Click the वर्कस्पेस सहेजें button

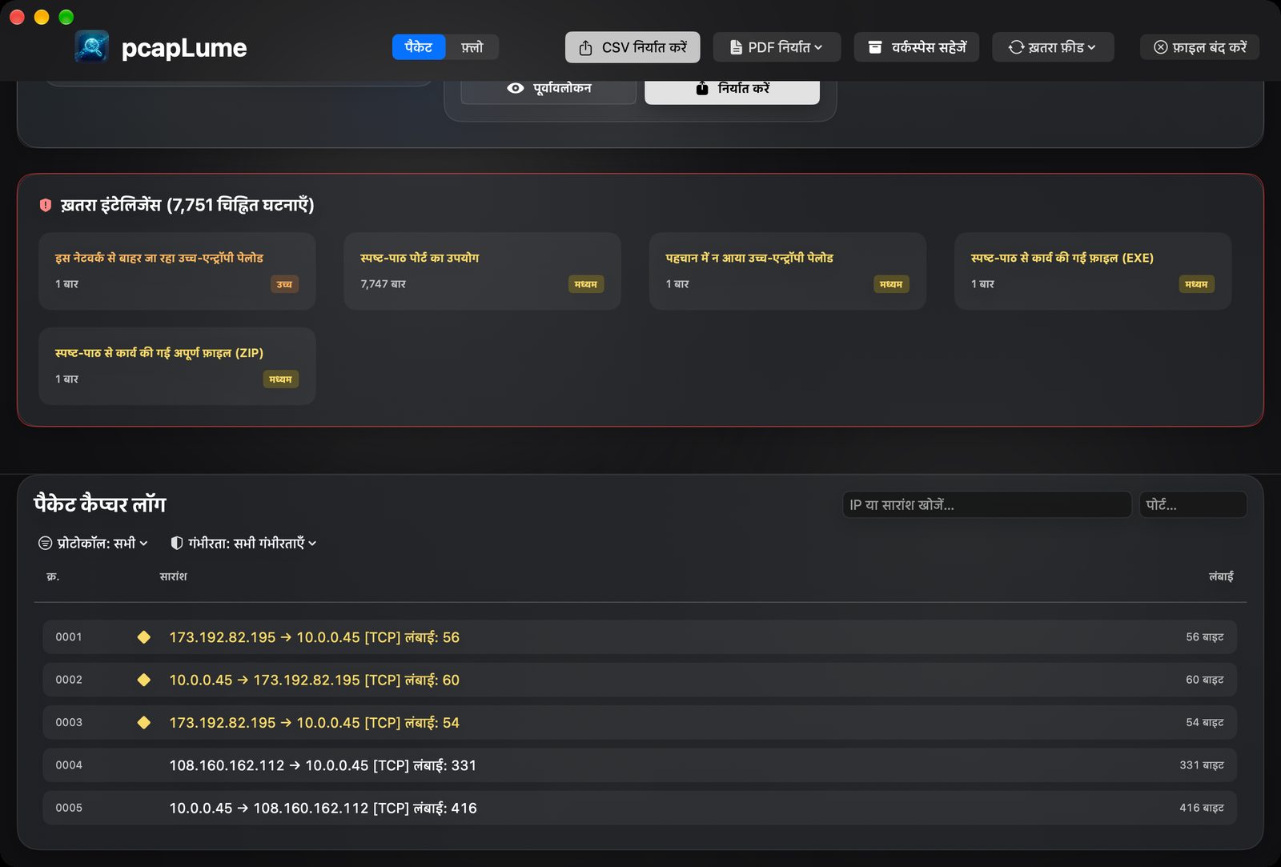tap(917, 47)
